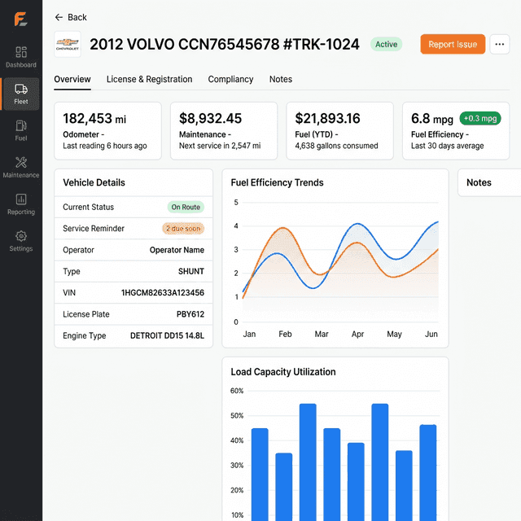
Task: Open the Dashboard sidebar icon
Action: tap(21, 52)
